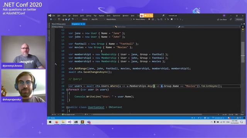Collapse the UserContext class on line 34
Screen dimensions: 247x138
point(67,107)
